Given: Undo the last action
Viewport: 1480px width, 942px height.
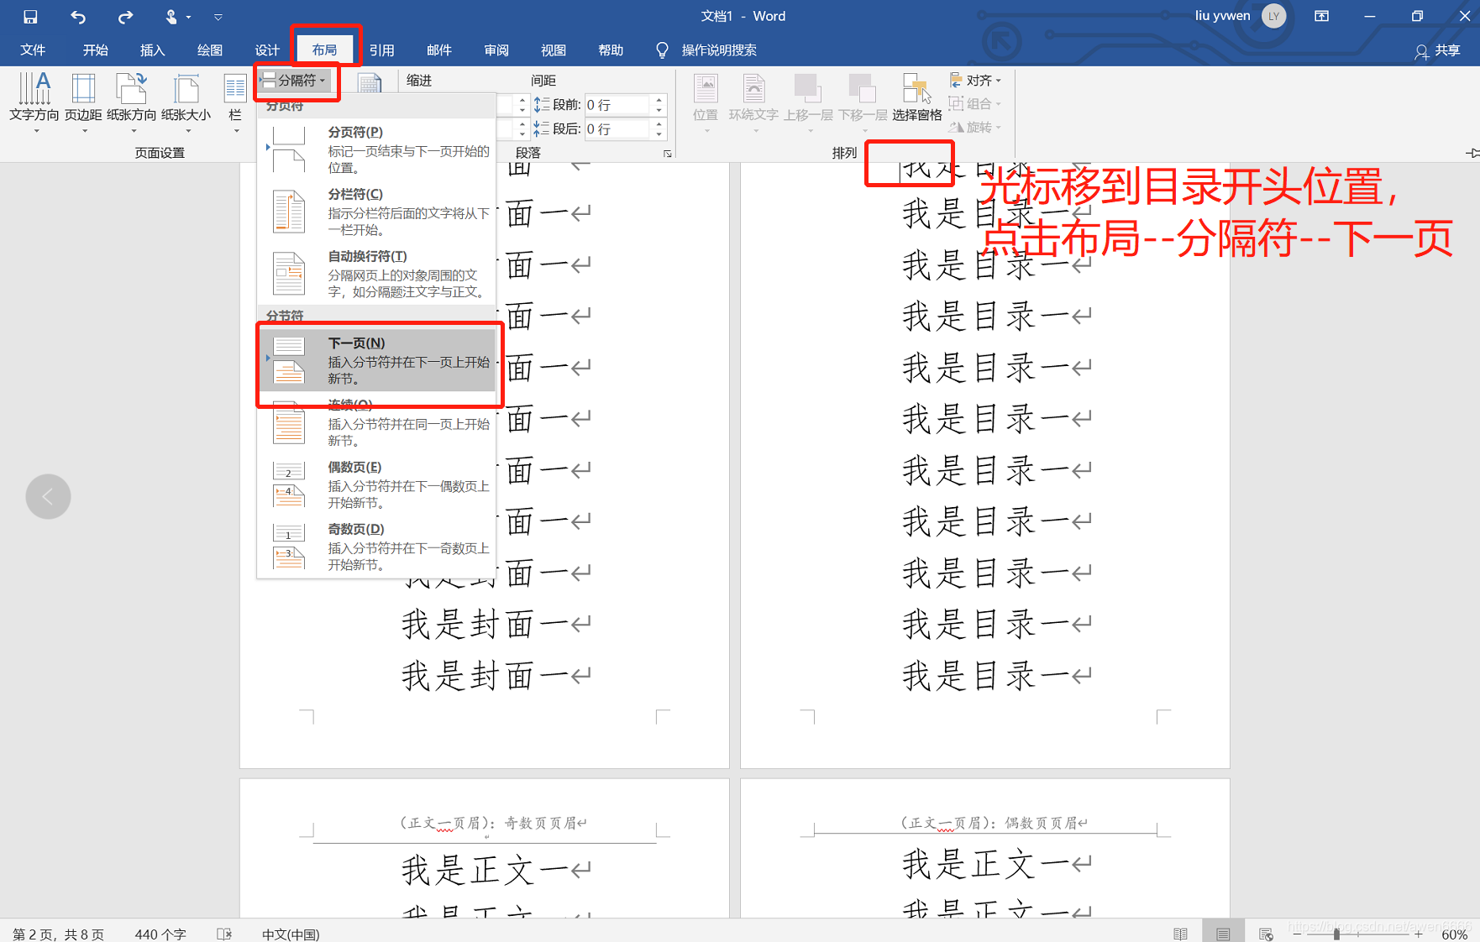Looking at the screenshot, I should click(78, 17).
